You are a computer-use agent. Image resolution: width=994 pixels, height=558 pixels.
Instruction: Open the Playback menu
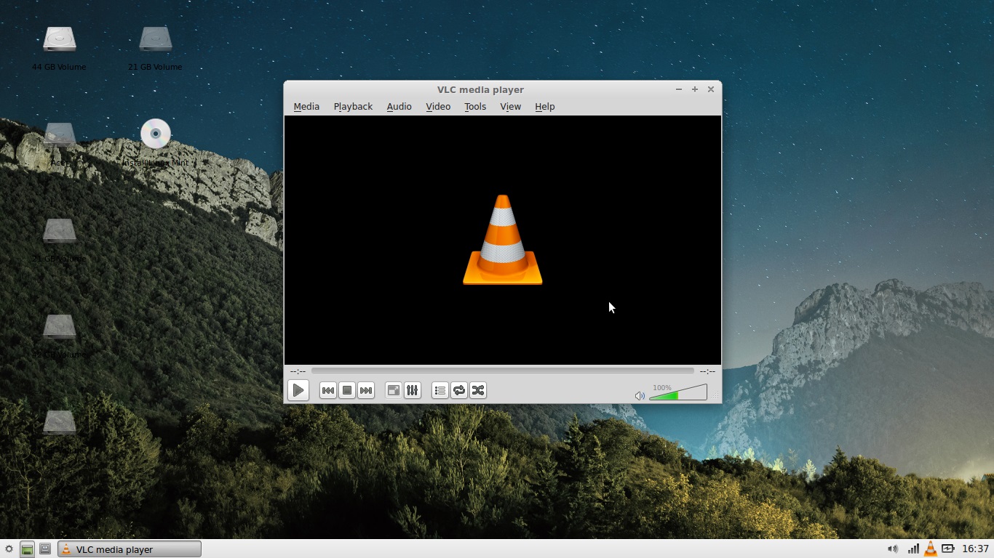[x=353, y=106]
